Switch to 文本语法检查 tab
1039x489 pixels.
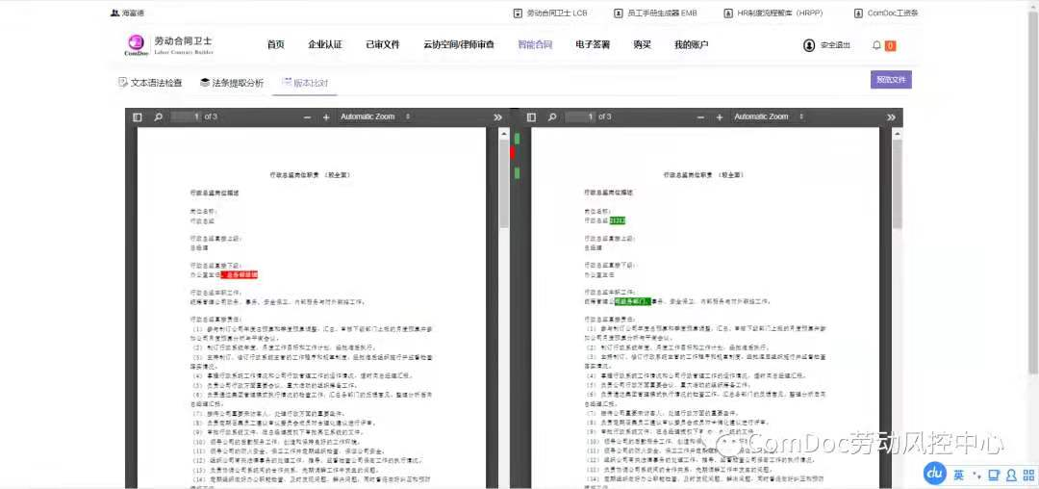149,83
